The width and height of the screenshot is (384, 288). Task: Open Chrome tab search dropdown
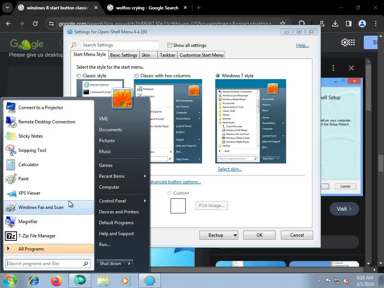(7, 7)
